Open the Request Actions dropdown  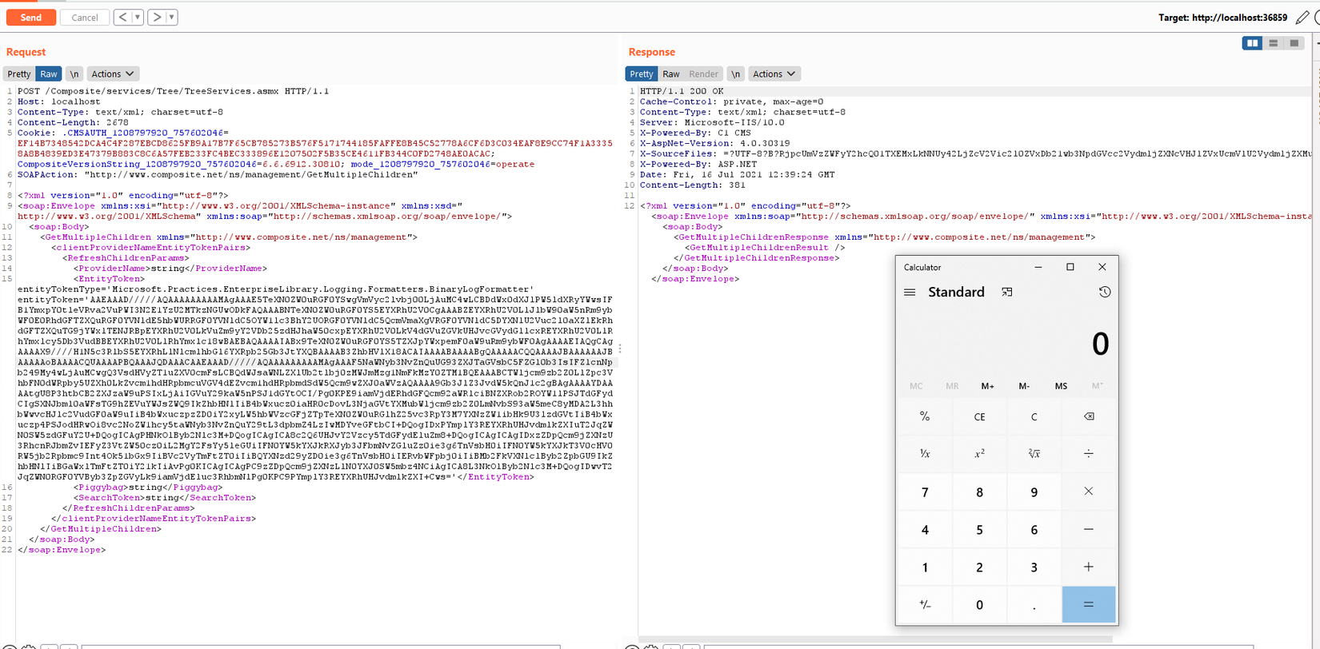click(113, 74)
